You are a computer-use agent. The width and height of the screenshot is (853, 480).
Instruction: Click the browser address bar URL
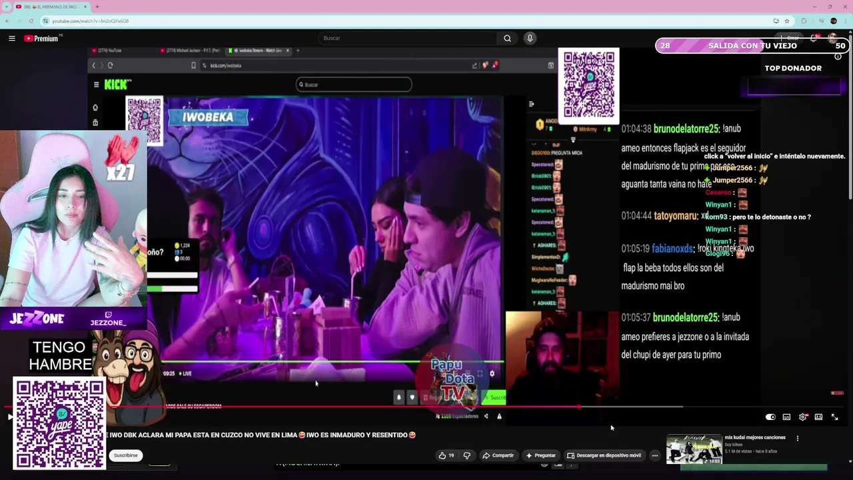coord(91,21)
